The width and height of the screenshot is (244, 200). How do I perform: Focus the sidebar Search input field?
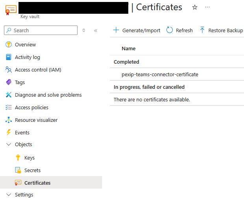(x=43, y=30)
